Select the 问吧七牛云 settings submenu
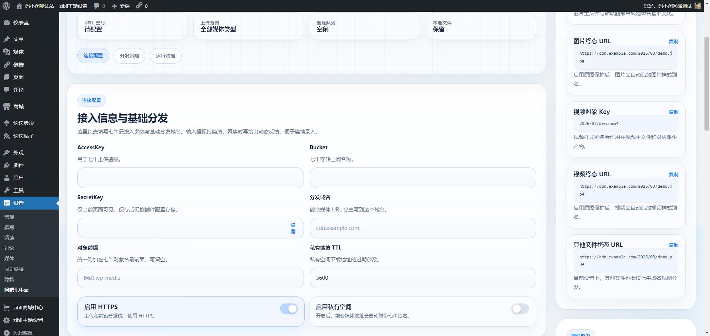Viewport: 710px width, 336px height. 16,290
